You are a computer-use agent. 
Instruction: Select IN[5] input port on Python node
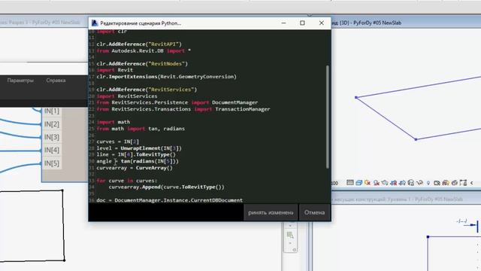click(52, 163)
